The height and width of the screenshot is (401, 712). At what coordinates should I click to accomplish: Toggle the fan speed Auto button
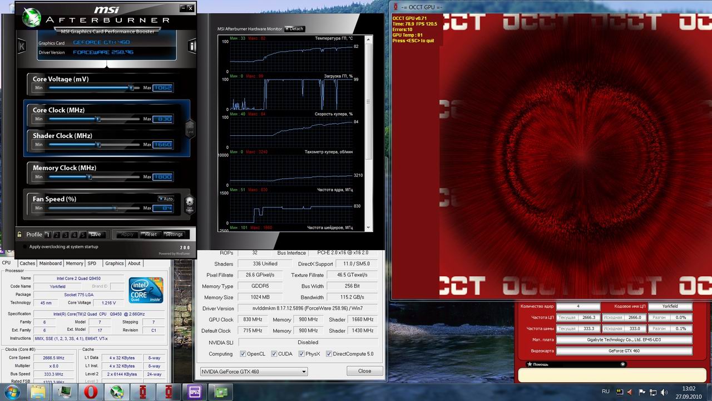point(166,199)
